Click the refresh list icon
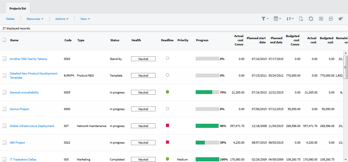 click(x=311, y=19)
